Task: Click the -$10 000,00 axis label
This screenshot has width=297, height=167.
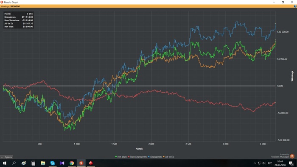Action: (x=283, y=140)
